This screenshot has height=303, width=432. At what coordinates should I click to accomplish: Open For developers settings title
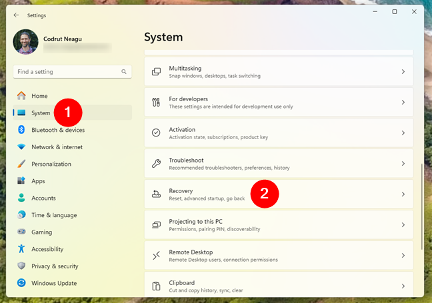pyautogui.click(x=189, y=99)
